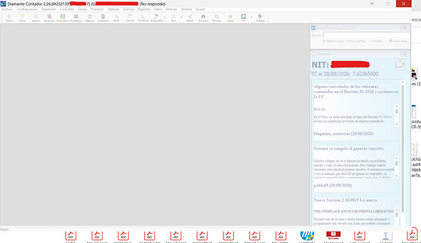Open the 'Sistema se congela al generar reportes' message
Viewport: 421px width, 243px height.
349,148
